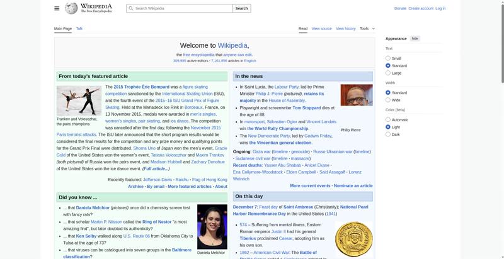504x259 pixels.
Task: Click the Donate link
Action: click(400, 8)
